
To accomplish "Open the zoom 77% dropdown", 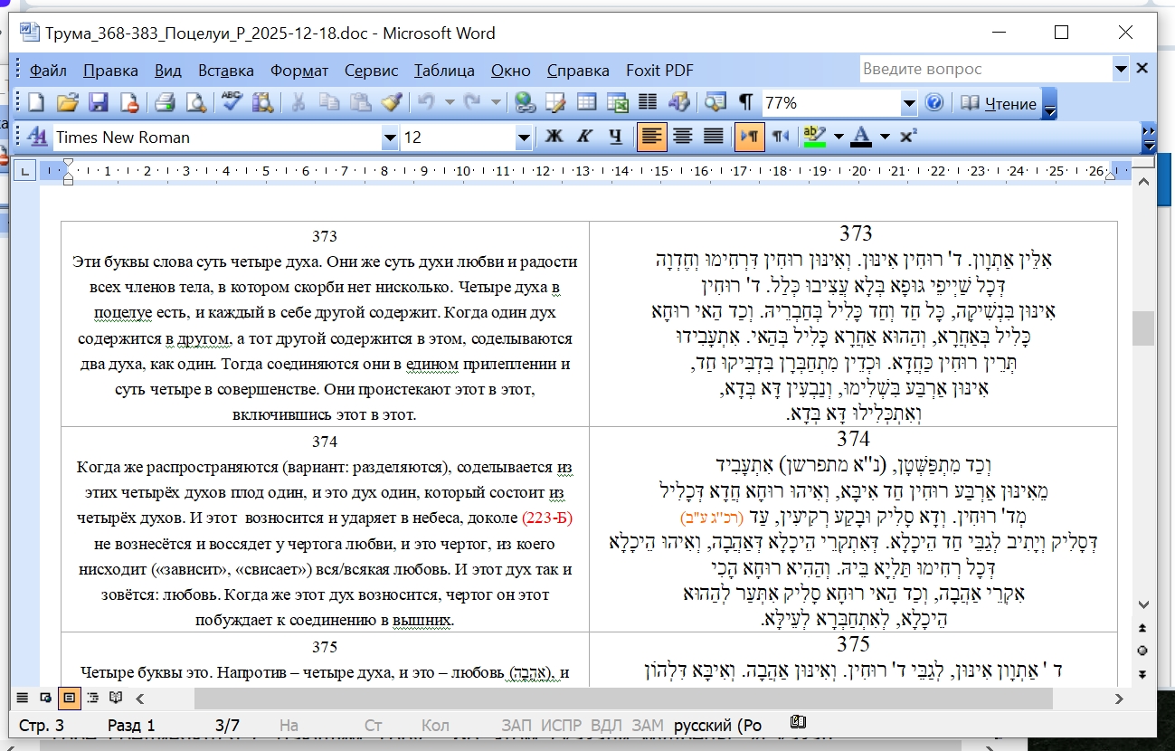I will pyautogui.click(x=909, y=104).
